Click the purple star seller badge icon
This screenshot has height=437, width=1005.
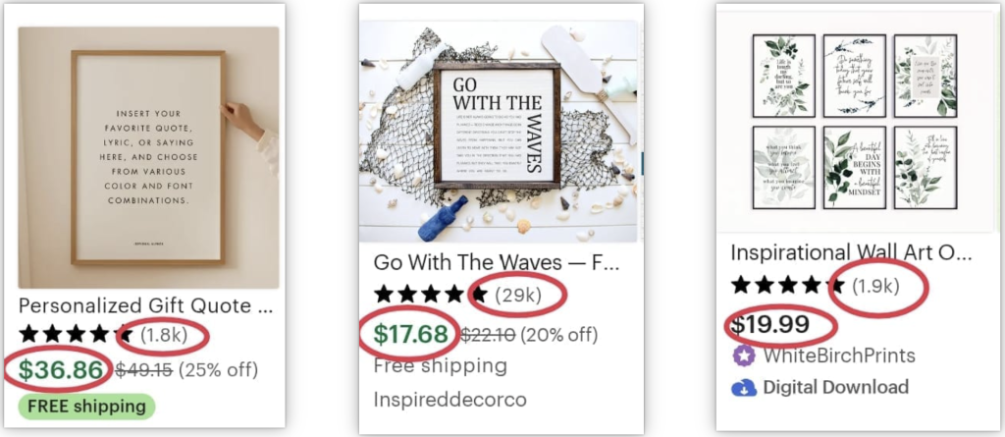[x=744, y=355]
